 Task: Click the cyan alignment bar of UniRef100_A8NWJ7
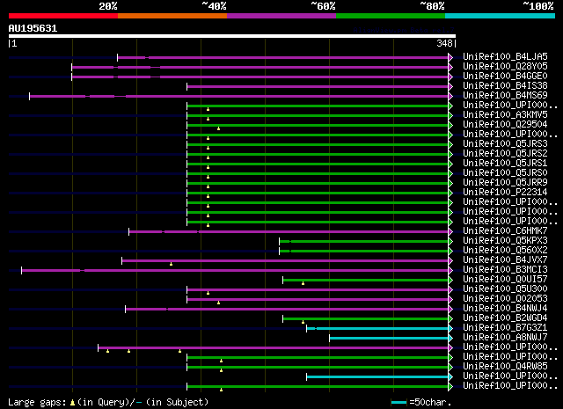click(389, 339)
